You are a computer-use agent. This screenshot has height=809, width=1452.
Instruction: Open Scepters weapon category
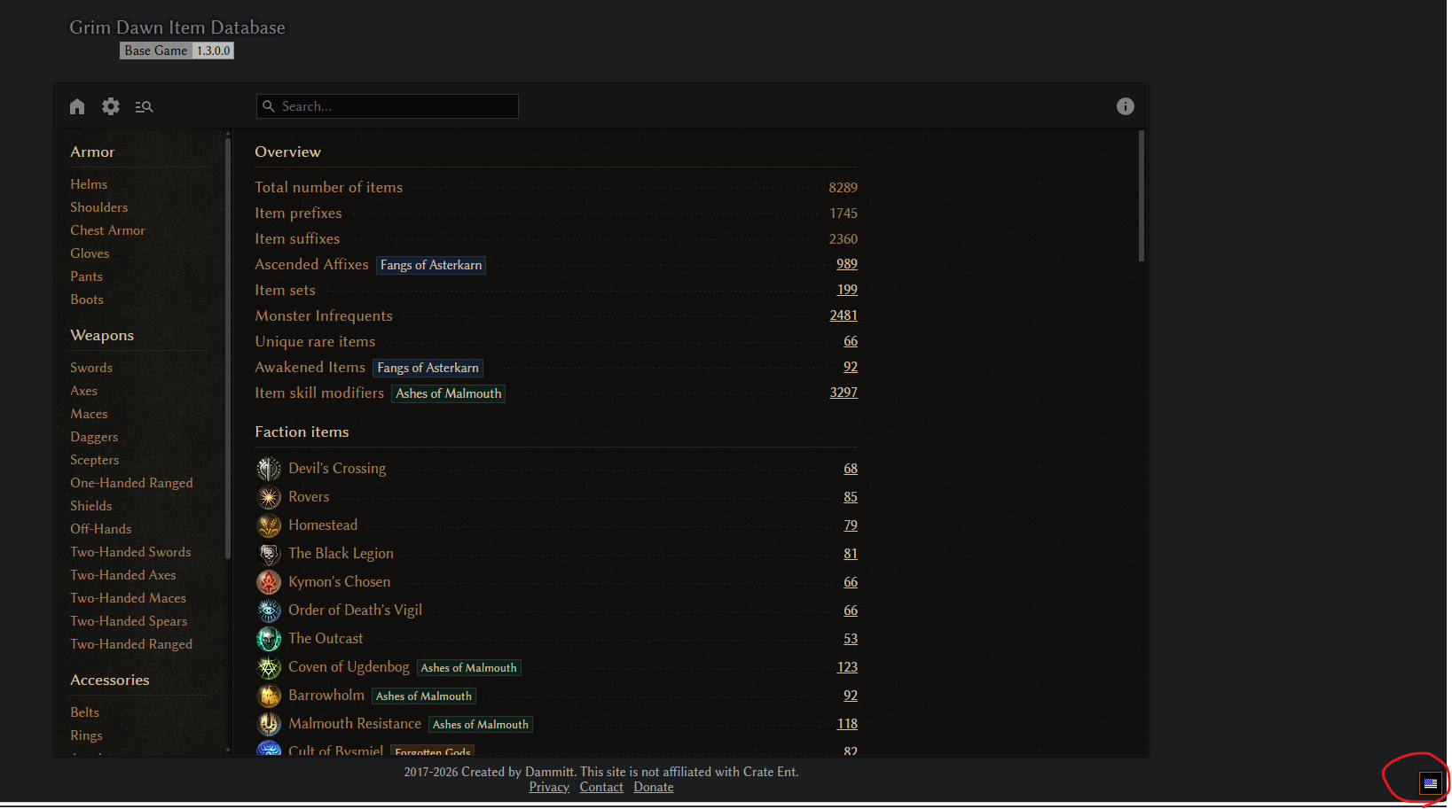95,460
